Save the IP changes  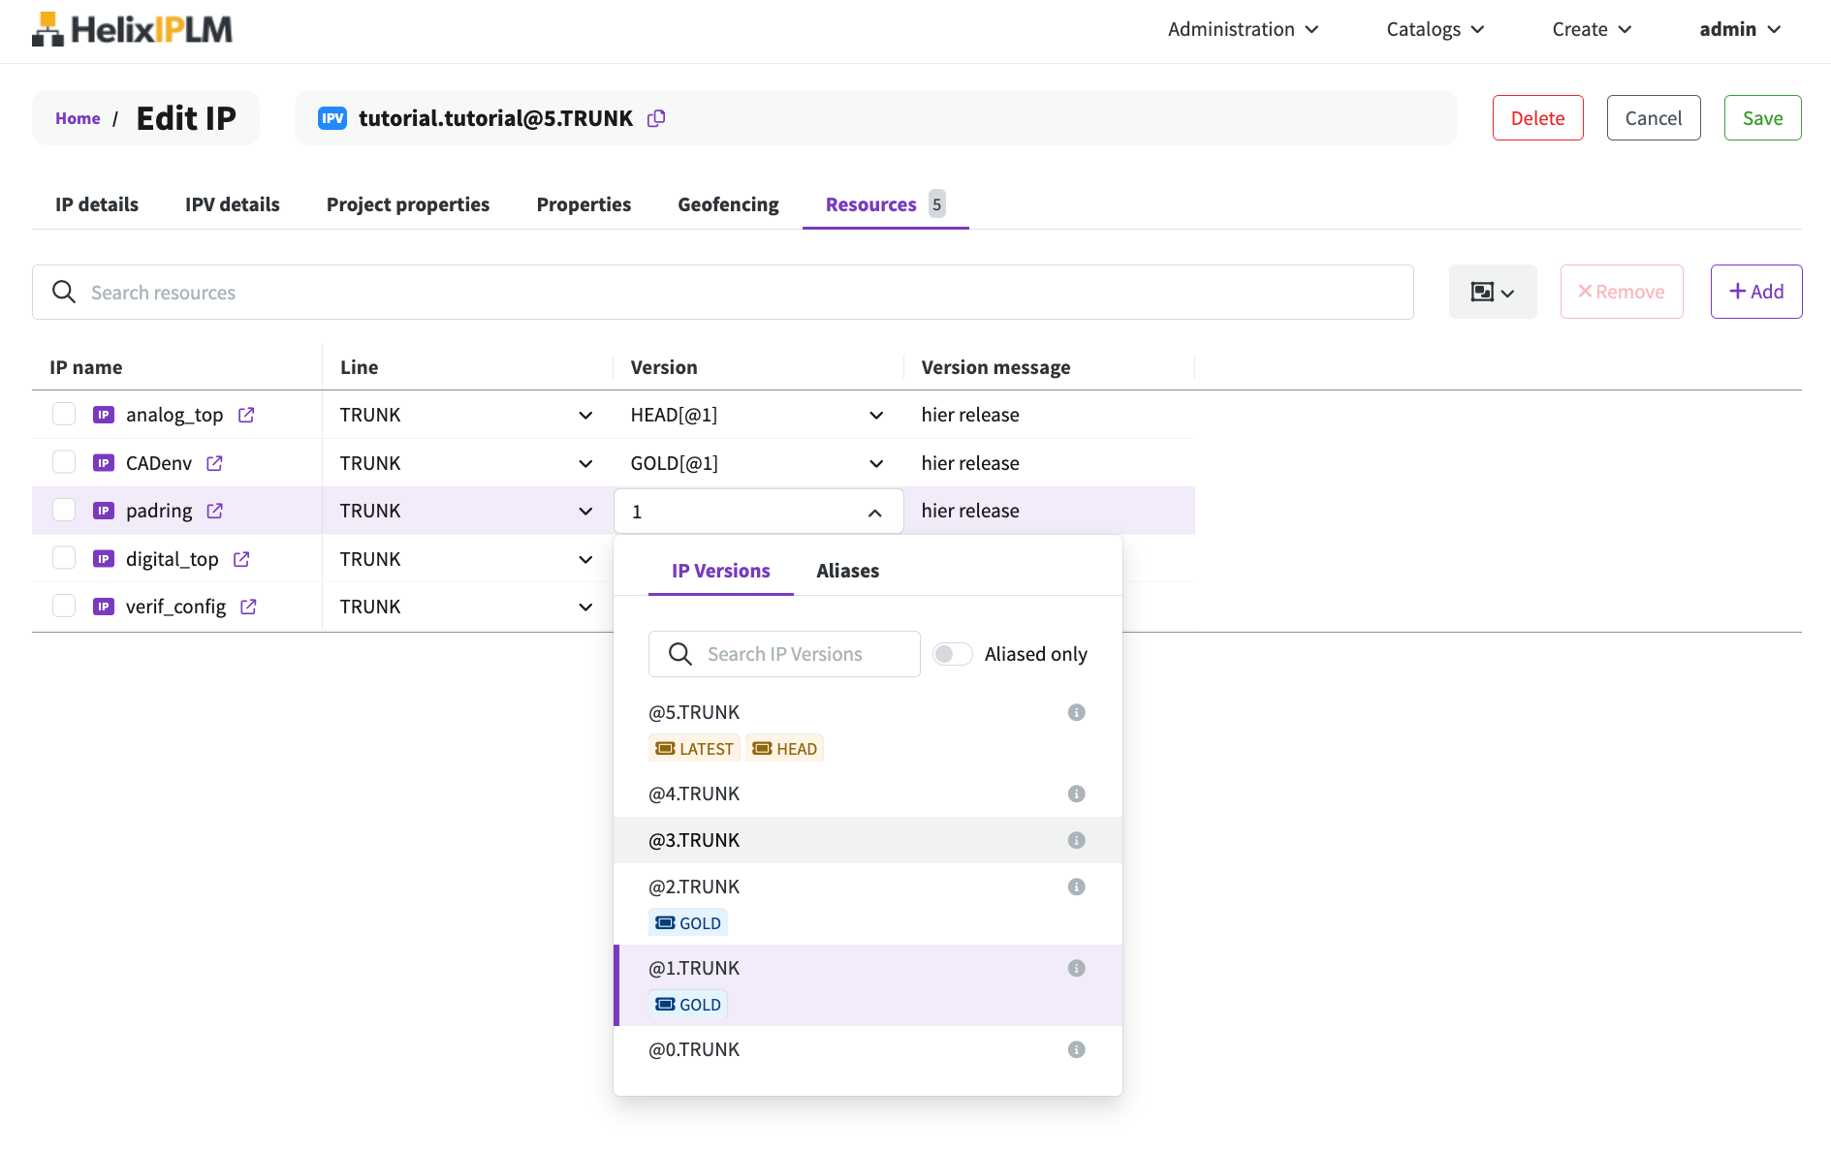1762,118
